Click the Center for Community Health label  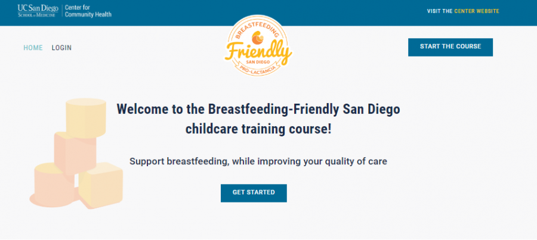(x=88, y=11)
